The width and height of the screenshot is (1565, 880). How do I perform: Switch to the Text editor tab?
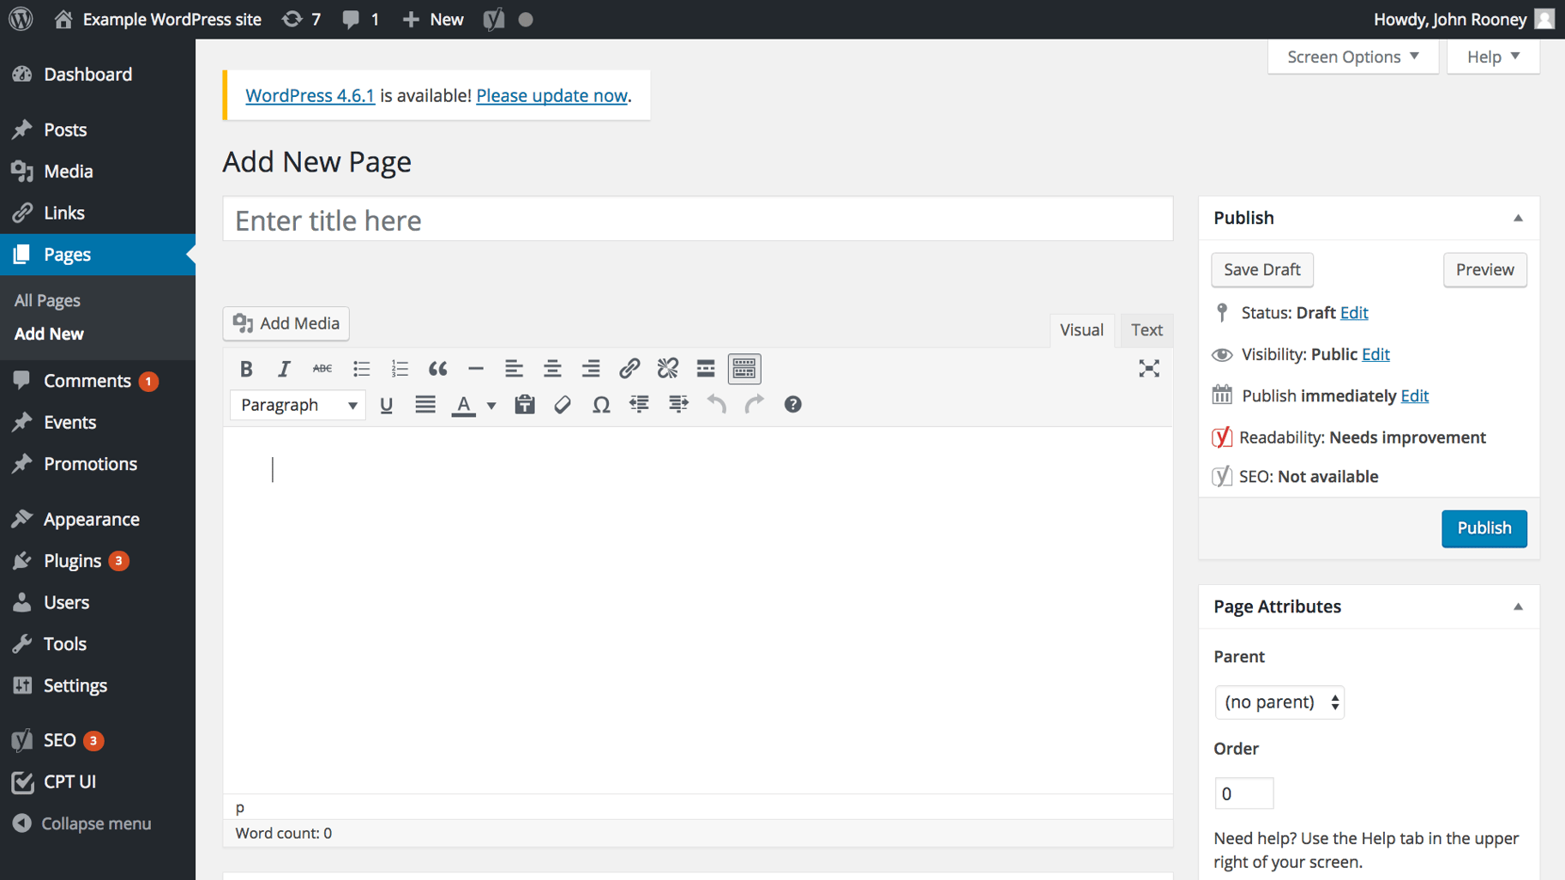[x=1146, y=329]
